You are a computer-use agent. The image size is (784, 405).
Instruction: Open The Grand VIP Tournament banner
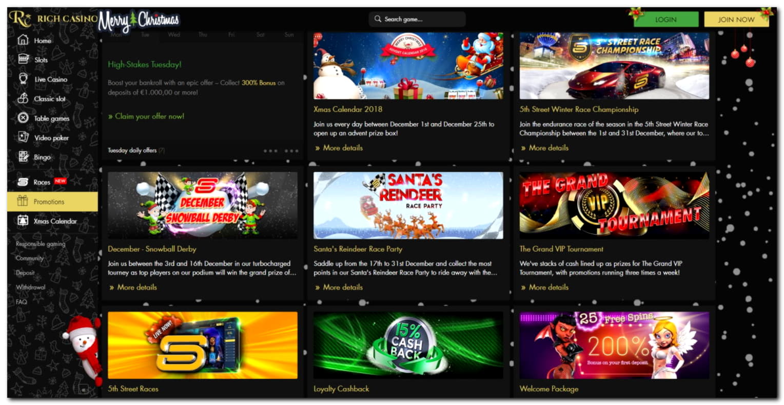[614, 205]
